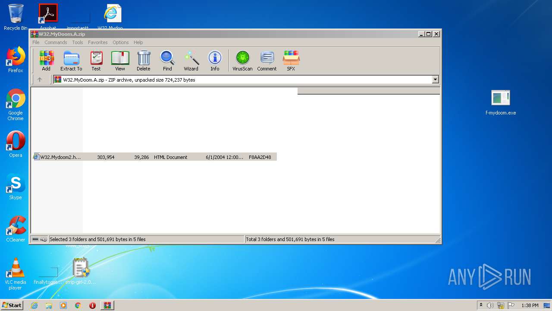
Task: Click the 'Total 3 folders' status text
Action: 290,239
